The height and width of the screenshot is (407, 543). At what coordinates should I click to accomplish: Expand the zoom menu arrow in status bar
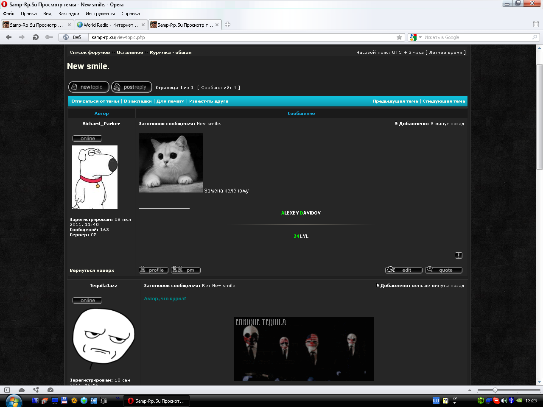coord(470,390)
